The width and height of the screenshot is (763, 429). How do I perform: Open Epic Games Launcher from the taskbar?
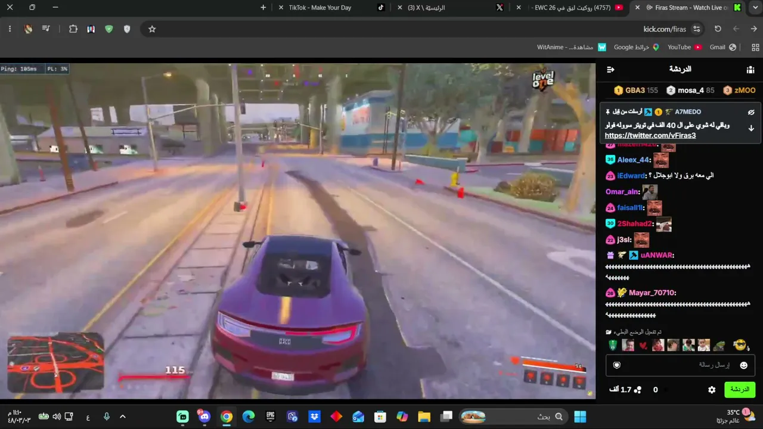(x=271, y=416)
